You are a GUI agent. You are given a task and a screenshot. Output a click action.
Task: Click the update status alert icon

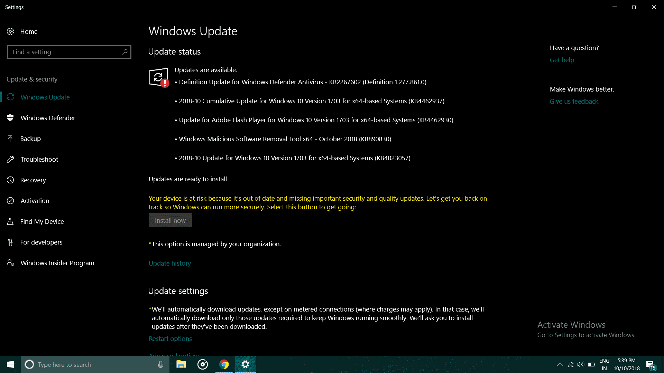pos(159,77)
